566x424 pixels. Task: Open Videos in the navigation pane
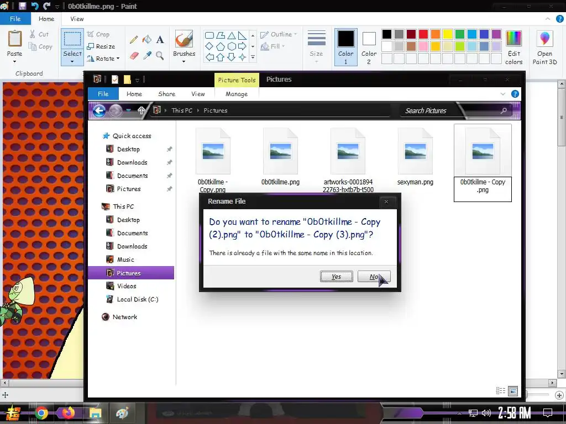127,286
